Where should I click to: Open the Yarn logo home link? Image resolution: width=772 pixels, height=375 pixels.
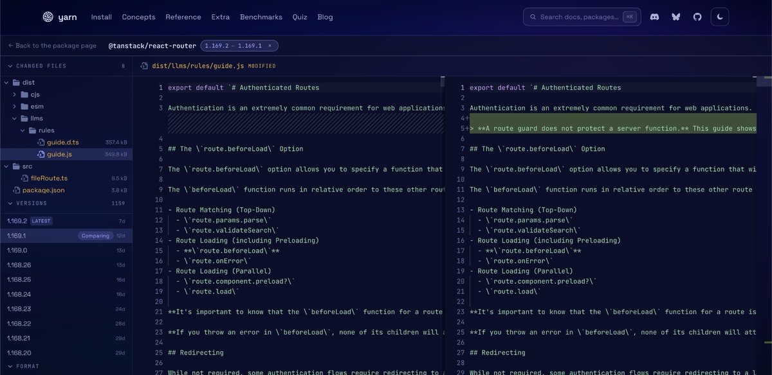click(60, 17)
